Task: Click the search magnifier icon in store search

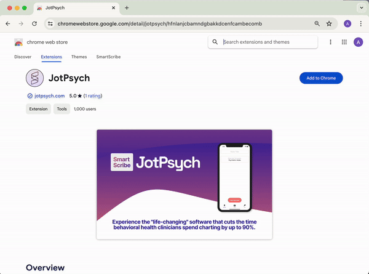Action: (215, 42)
